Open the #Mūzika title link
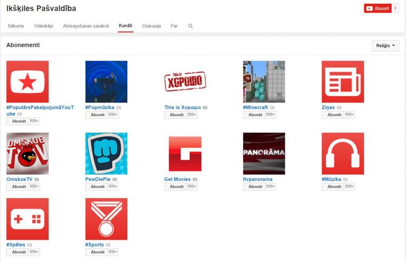The image size is (406, 262). point(331,180)
